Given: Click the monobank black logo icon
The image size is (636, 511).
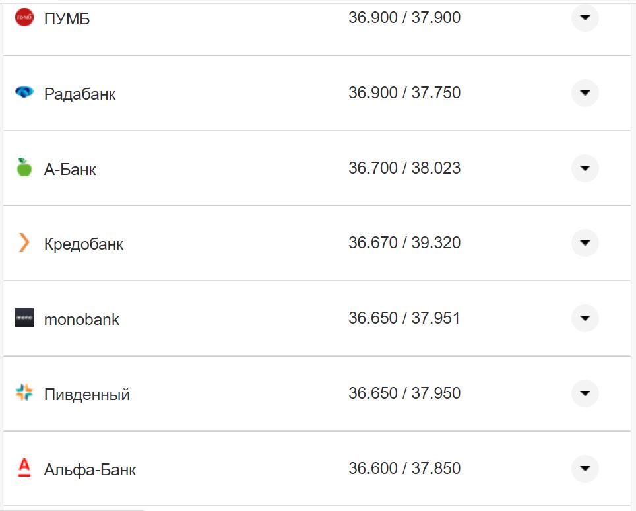Looking at the screenshot, I should 24,318.
